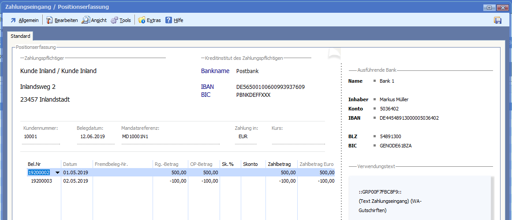
Task: Open the Hilfe help menu
Action: coord(174,20)
